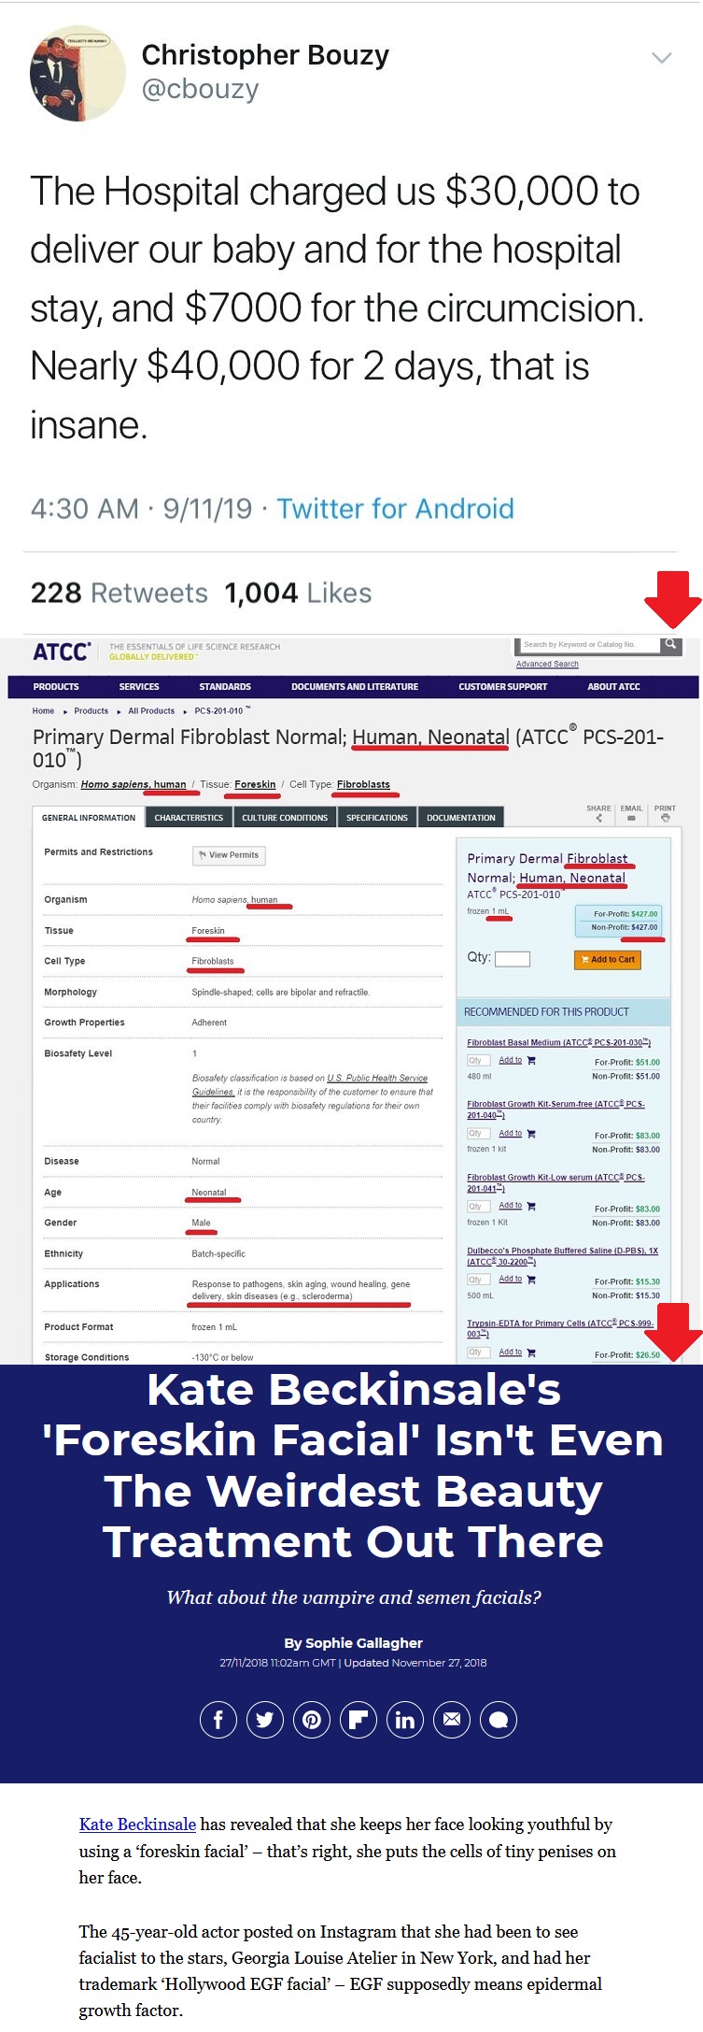The image size is (703, 2032).
Task: Select the Neonatal age value text
Action: coord(209,1192)
